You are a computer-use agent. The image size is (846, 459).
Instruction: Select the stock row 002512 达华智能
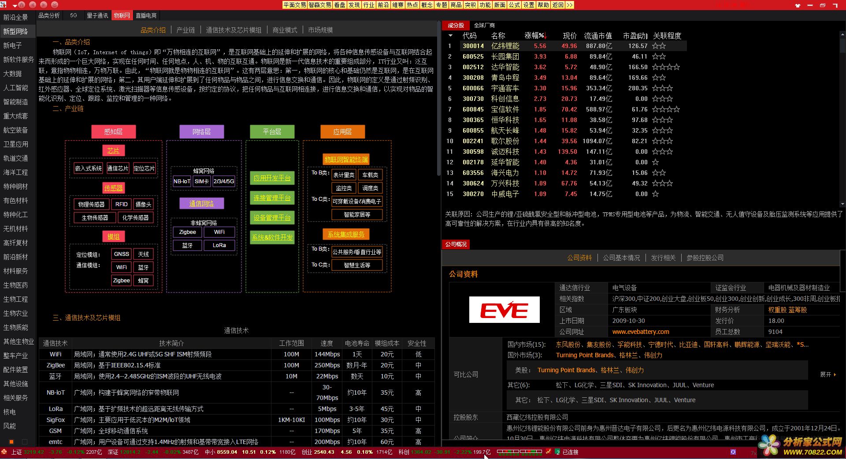(x=565, y=67)
